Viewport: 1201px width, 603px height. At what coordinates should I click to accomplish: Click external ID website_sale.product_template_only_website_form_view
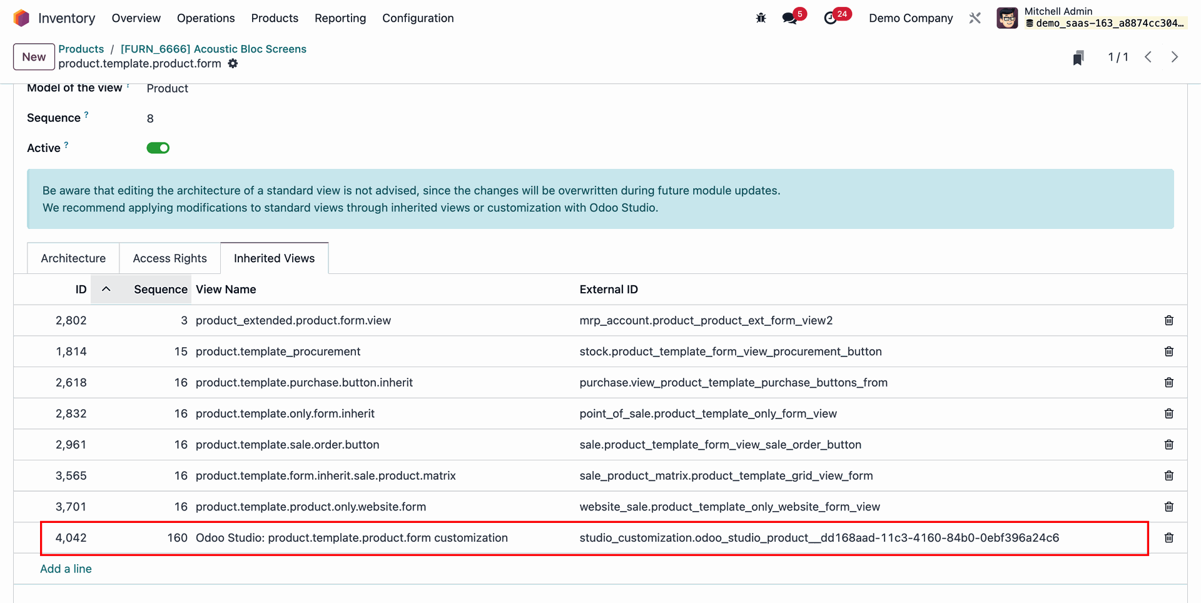pyautogui.click(x=729, y=507)
